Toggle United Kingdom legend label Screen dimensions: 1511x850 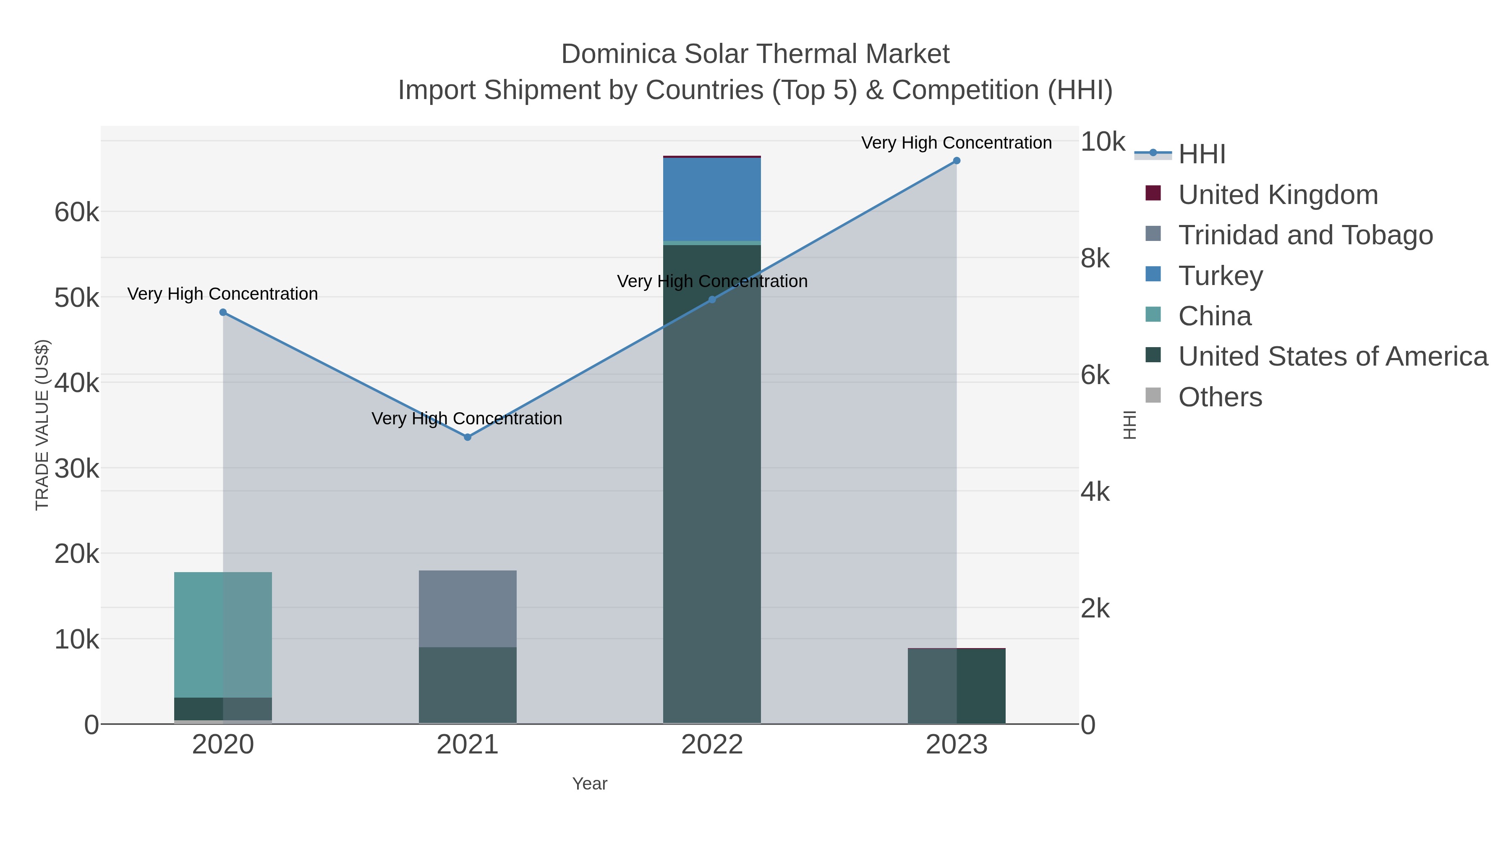[1278, 195]
